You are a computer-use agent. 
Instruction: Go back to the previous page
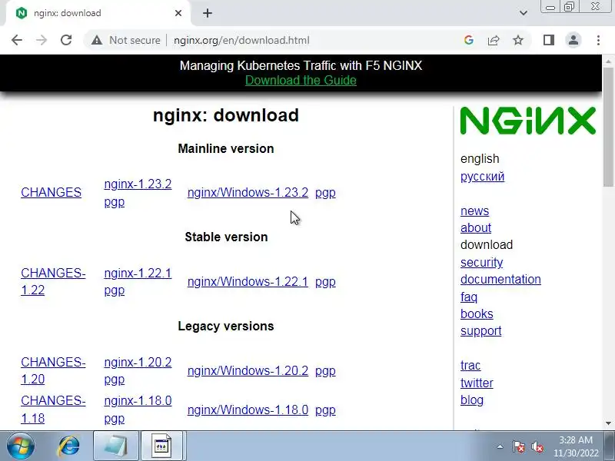(17, 40)
